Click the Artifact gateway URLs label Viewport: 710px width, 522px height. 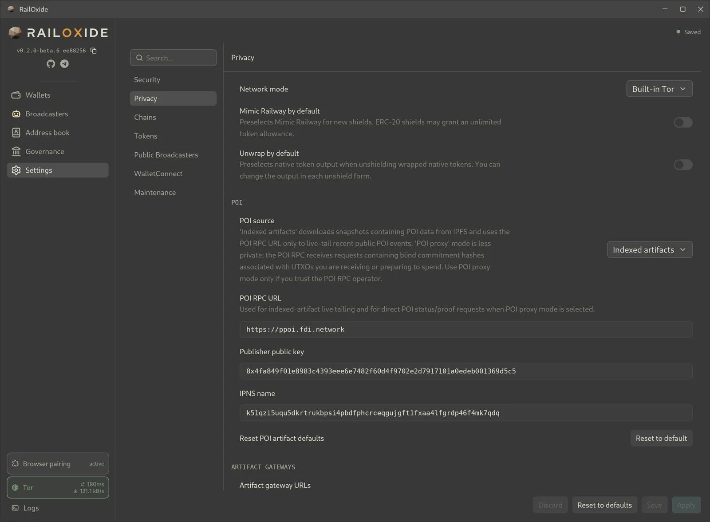[x=275, y=485]
